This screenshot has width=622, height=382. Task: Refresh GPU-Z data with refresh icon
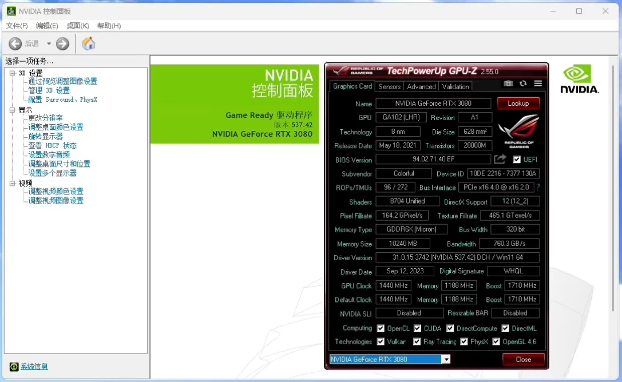(523, 83)
